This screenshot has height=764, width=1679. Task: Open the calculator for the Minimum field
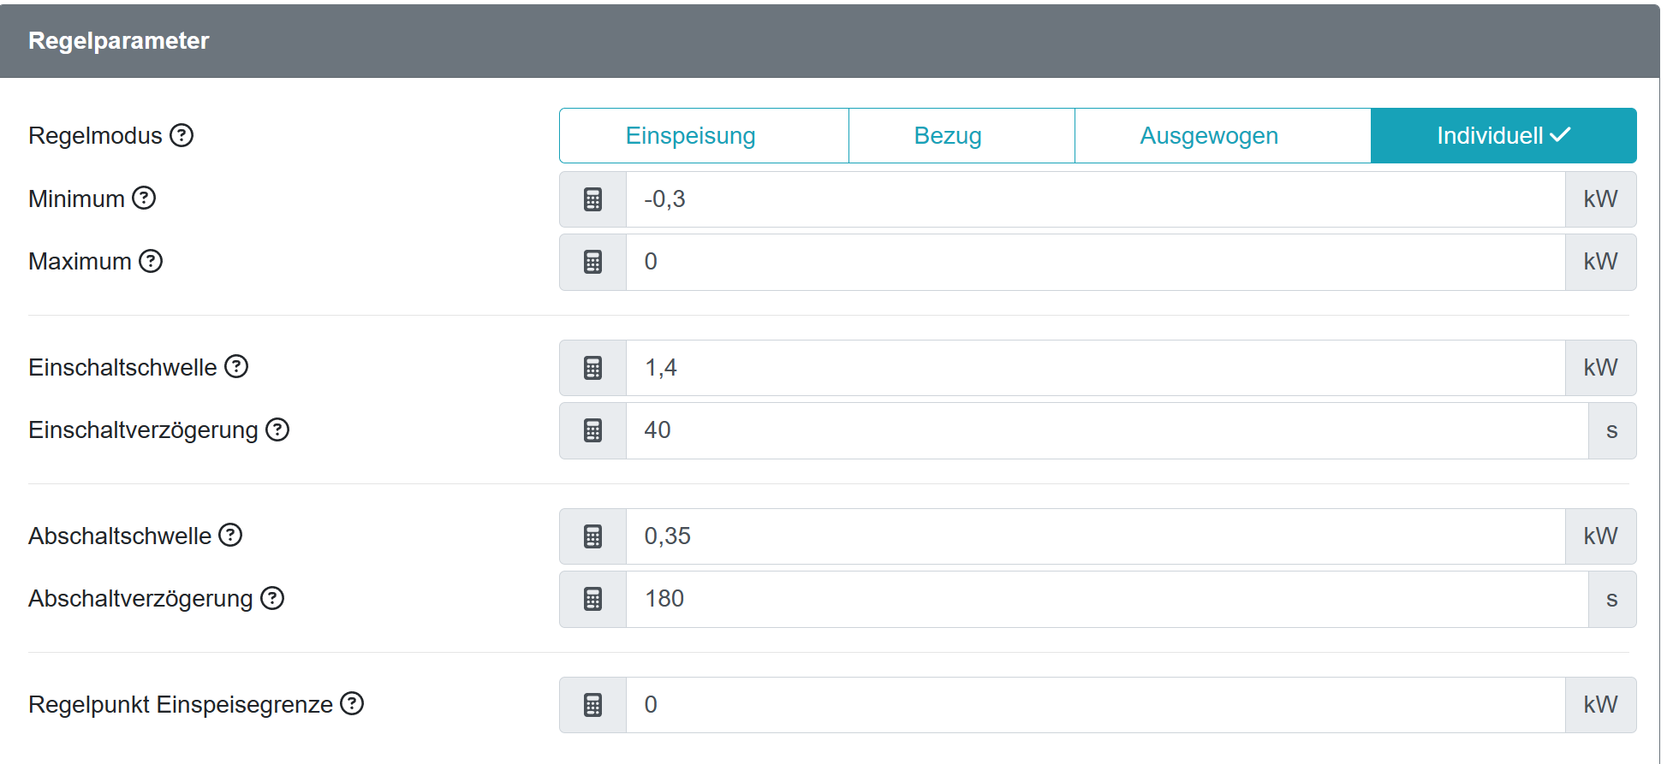tap(592, 199)
